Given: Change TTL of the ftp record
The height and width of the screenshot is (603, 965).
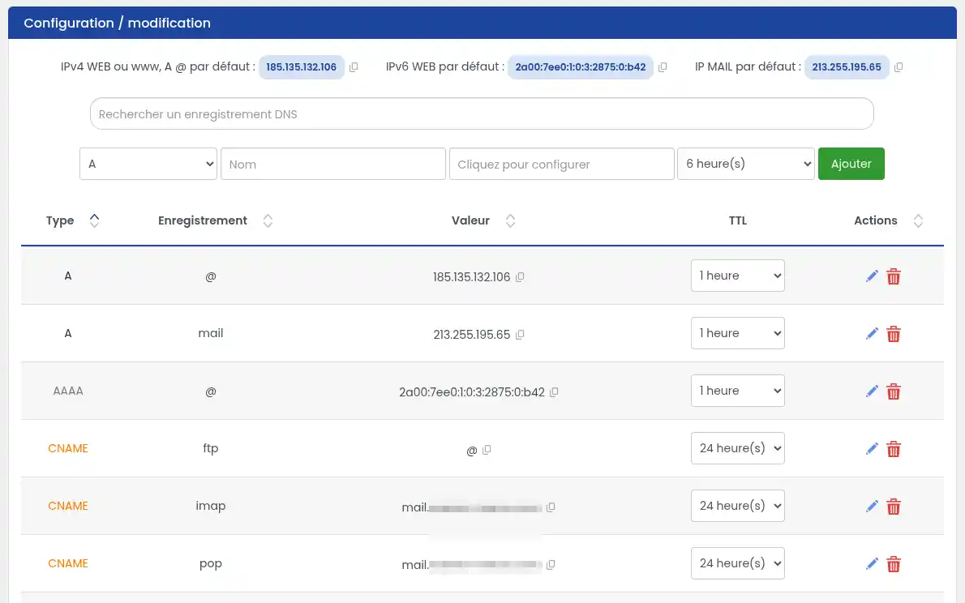Looking at the screenshot, I should tap(738, 448).
